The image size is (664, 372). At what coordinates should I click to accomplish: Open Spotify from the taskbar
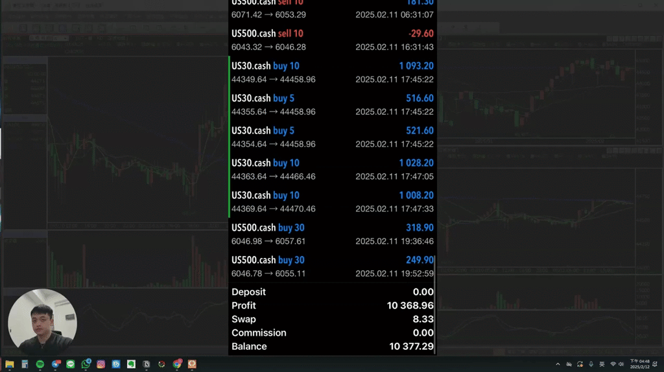(x=40, y=364)
